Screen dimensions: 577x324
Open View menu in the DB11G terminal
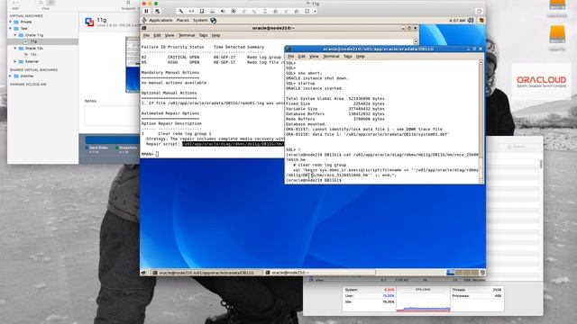[314, 56]
